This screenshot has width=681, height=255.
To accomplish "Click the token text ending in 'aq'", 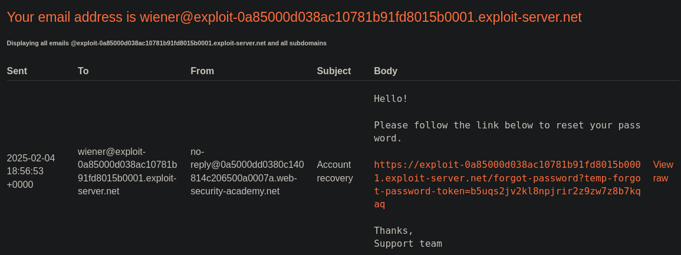I will click(379, 204).
